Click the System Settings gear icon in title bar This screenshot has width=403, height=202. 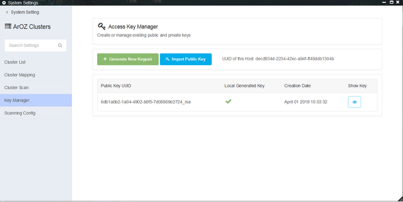point(4,3)
